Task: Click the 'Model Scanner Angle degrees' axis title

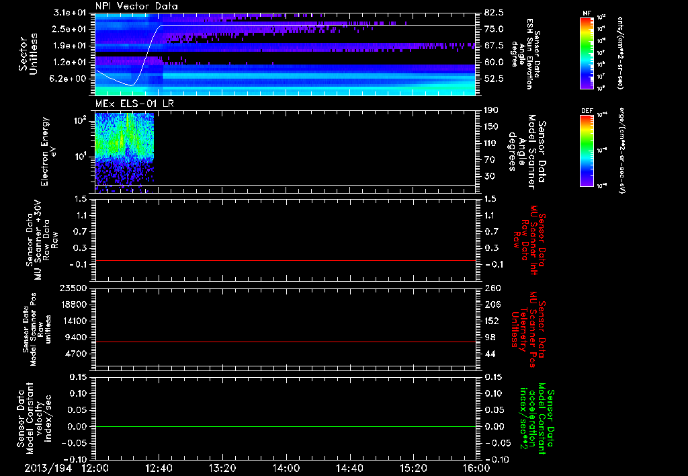Action: tap(527, 152)
